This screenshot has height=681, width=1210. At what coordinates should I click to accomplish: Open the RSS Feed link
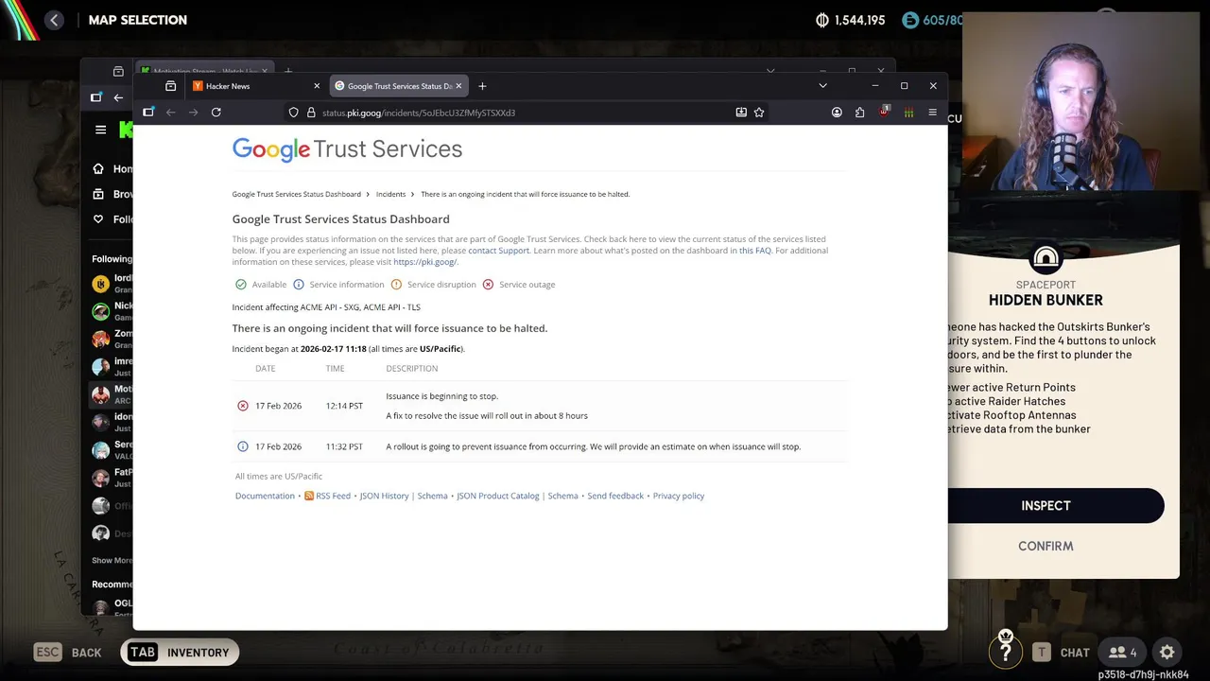333,496
